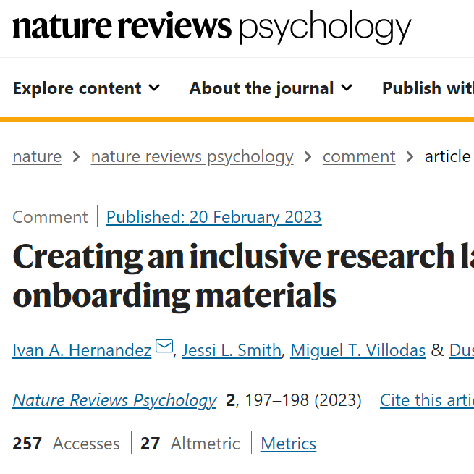View article Metrics
This screenshot has width=474, height=474.
coord(289,444)
